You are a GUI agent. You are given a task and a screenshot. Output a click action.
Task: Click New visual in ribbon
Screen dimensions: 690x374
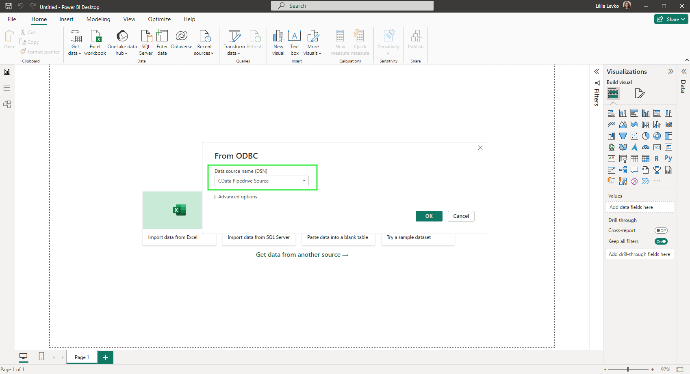click(278, 43)
